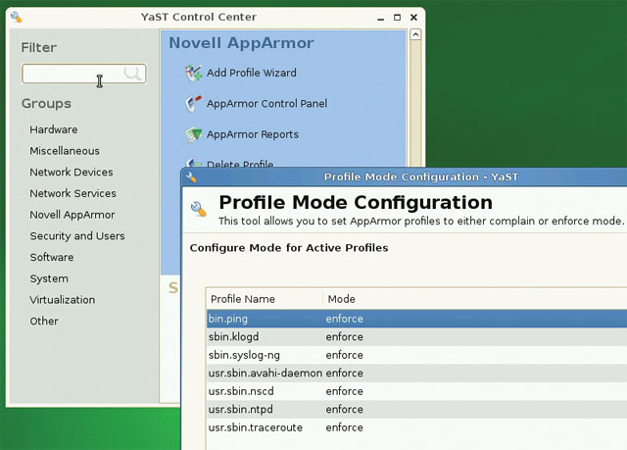Click YaST Control Center title bar wrench icon
The height and width of the screenshot is (450, 627).
[17, 18]
